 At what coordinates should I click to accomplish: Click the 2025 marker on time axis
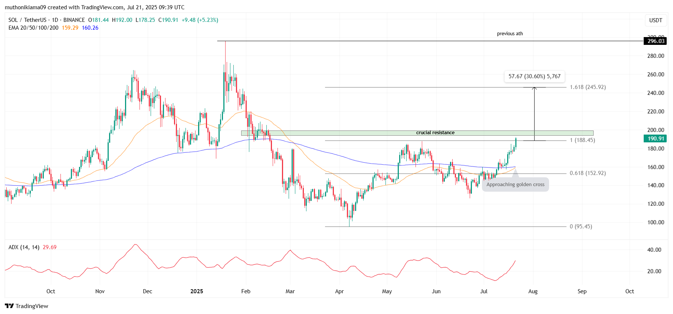tap(197, 291)
